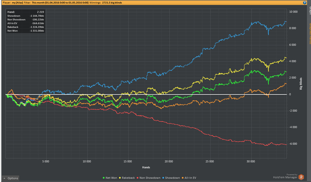Toggle the Net Won green legend marker
This screenshot has width=311, height=182.
(x=104, y=178)
